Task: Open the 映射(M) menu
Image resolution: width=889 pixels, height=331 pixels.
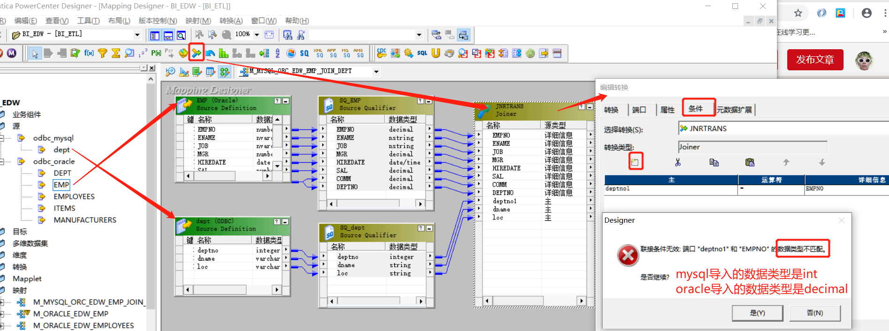Action: [198, 21]
